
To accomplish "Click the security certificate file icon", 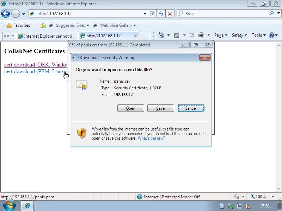I will (x=82, y=85).
